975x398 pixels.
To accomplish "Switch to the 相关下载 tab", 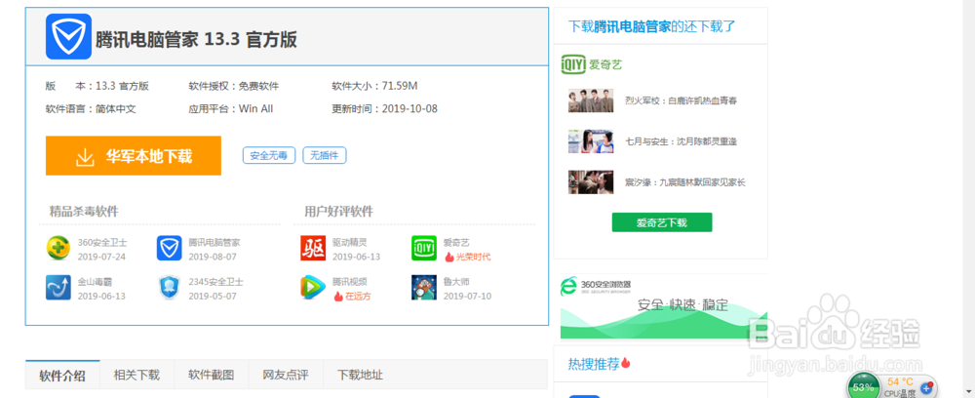I will point(136,375).
